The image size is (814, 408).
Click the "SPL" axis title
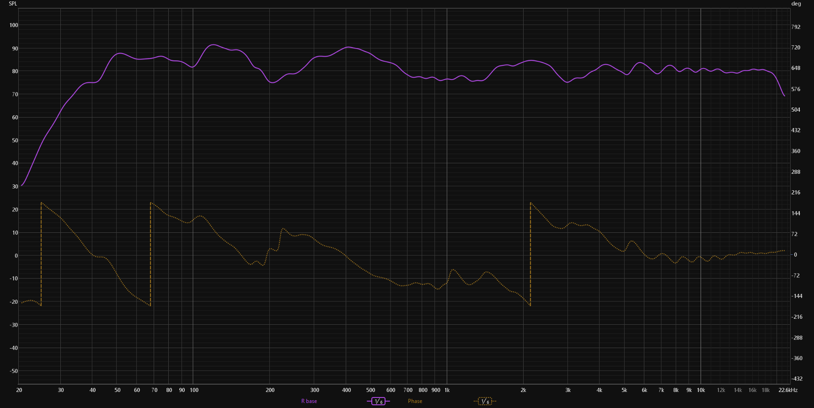(x=13, y=4)
